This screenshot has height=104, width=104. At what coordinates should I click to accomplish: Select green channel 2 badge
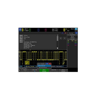(30, 30)
